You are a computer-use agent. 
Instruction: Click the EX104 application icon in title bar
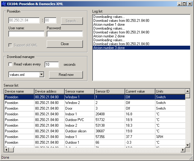(x=4, y=4)
